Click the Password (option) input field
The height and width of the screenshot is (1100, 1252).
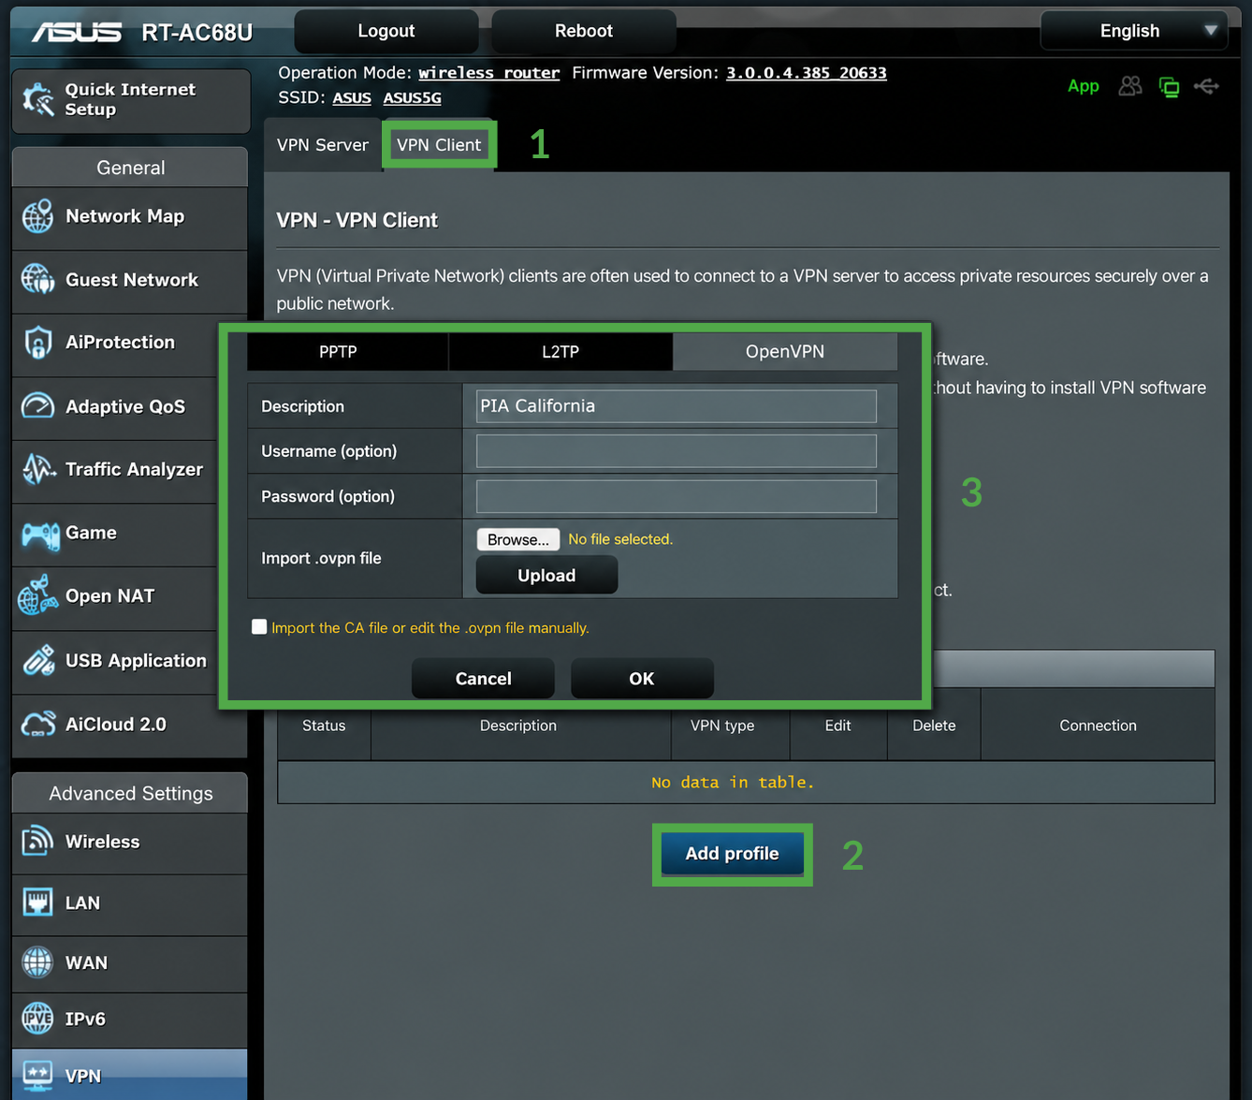point(677,495)
